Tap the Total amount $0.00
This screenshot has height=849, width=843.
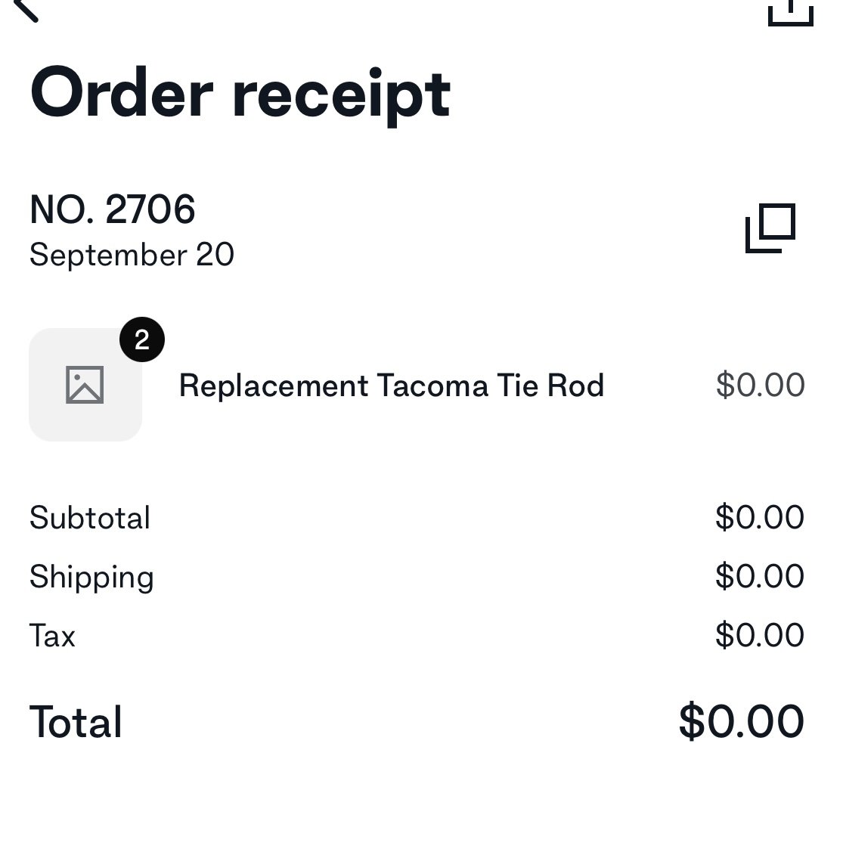click(741, 721)
